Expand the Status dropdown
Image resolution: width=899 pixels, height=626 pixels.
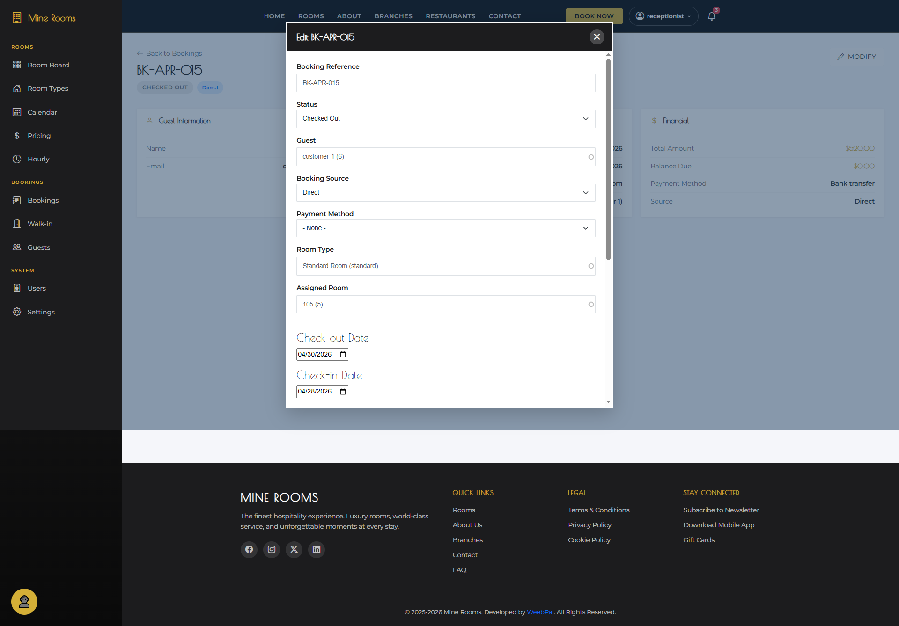tap(446, 119)
